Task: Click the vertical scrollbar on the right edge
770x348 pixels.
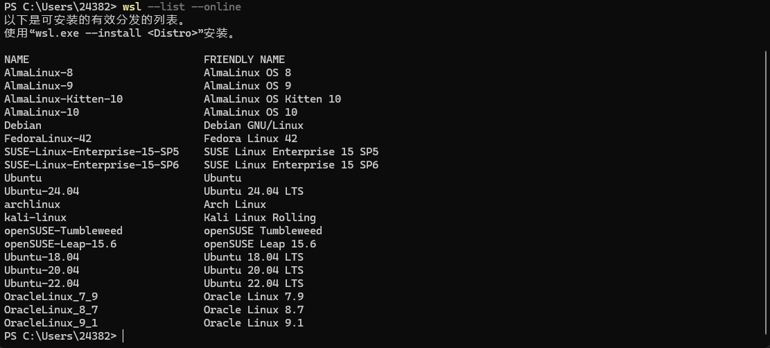Action: pyautogui.click(x=766, y=197)
